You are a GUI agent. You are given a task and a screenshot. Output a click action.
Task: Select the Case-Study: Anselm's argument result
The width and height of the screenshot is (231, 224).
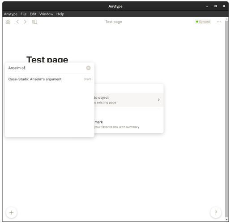[50, 79]
